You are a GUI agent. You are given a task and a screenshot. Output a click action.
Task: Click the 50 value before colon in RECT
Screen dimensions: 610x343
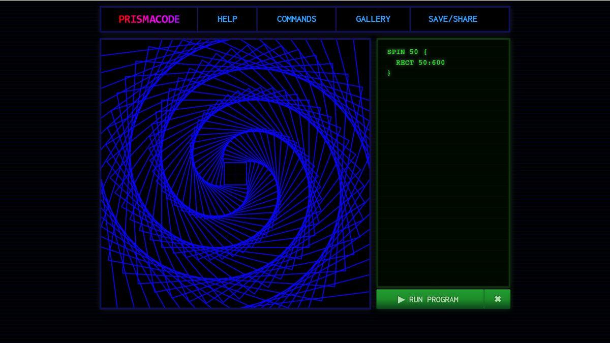[x=422, y=63]
